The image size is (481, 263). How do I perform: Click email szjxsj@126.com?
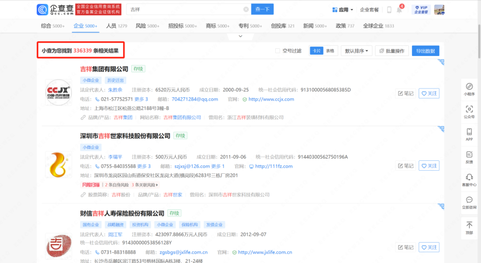(x=192, y=166)
